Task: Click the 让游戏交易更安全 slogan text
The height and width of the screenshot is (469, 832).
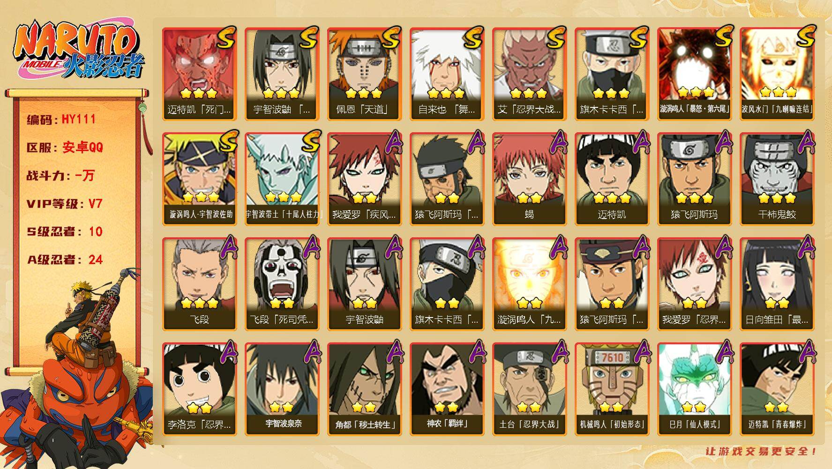Action: [x=761, y=451]
